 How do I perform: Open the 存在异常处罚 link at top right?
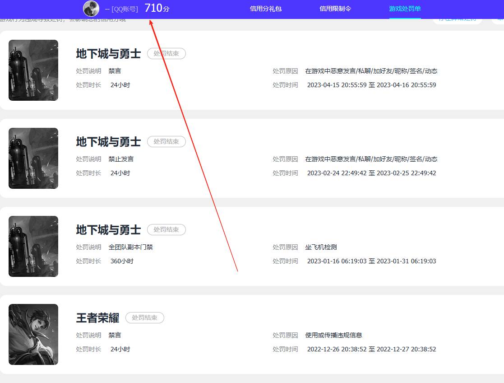(x=457, y=20)
